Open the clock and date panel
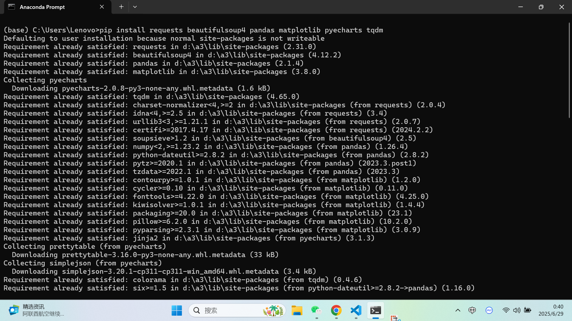The height and width of the screenshot is (321, 572). tap(551, 310)
